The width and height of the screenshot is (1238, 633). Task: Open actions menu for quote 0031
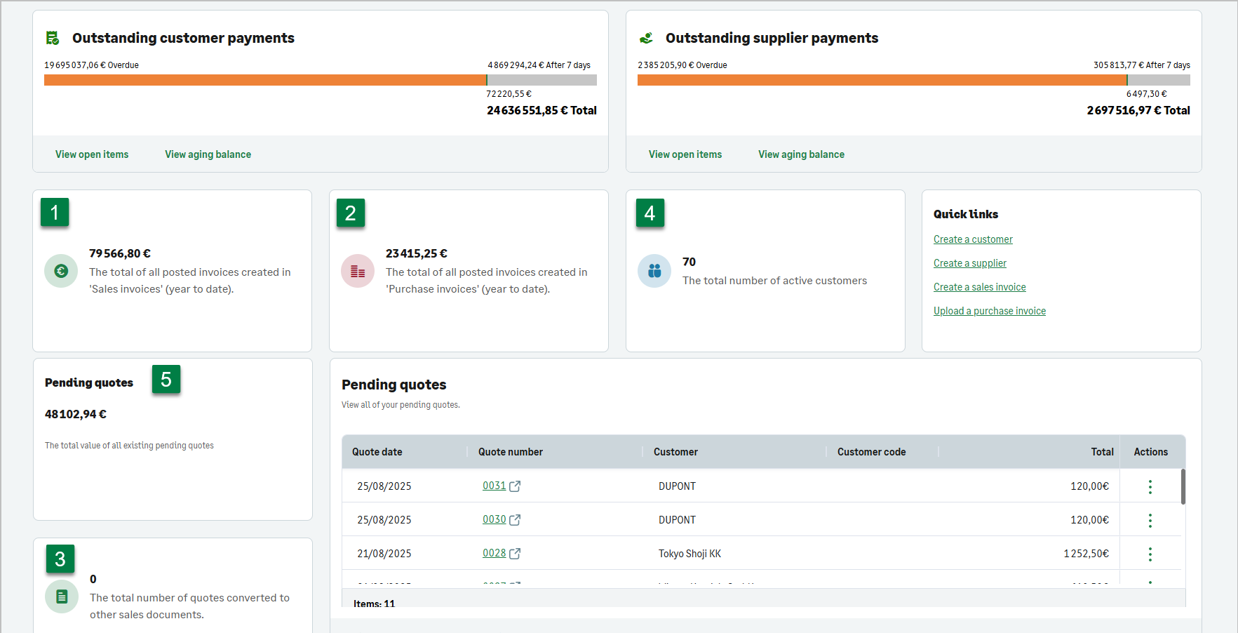[1150, 486]
